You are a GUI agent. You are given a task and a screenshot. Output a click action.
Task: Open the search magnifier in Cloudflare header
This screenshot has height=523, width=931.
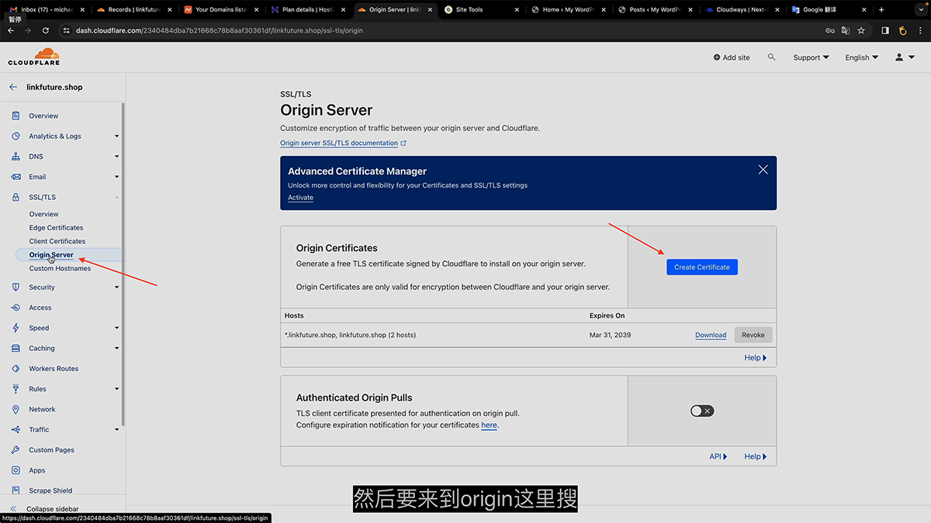pos(771,57)
